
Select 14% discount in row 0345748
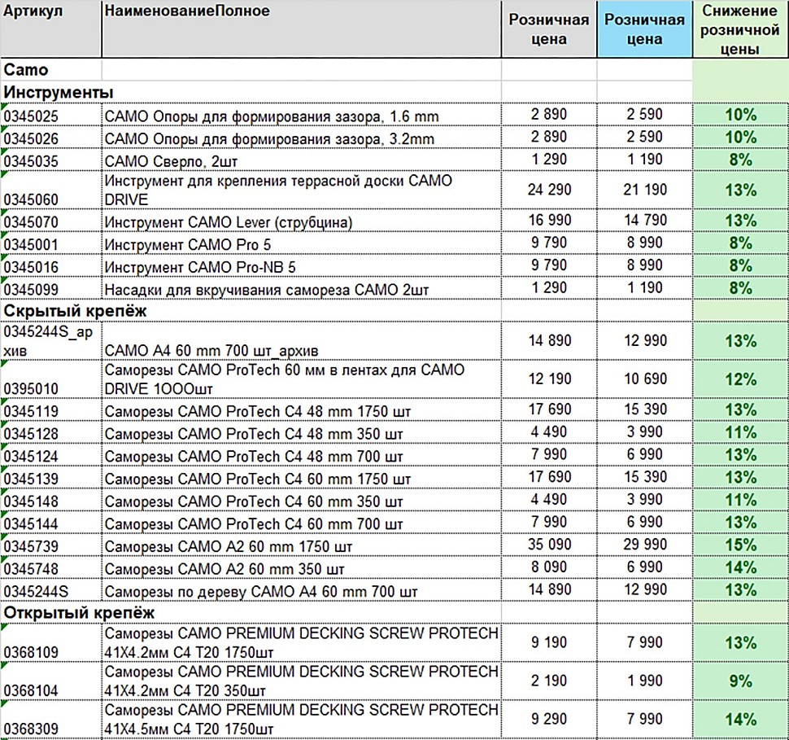pos(740,567)
